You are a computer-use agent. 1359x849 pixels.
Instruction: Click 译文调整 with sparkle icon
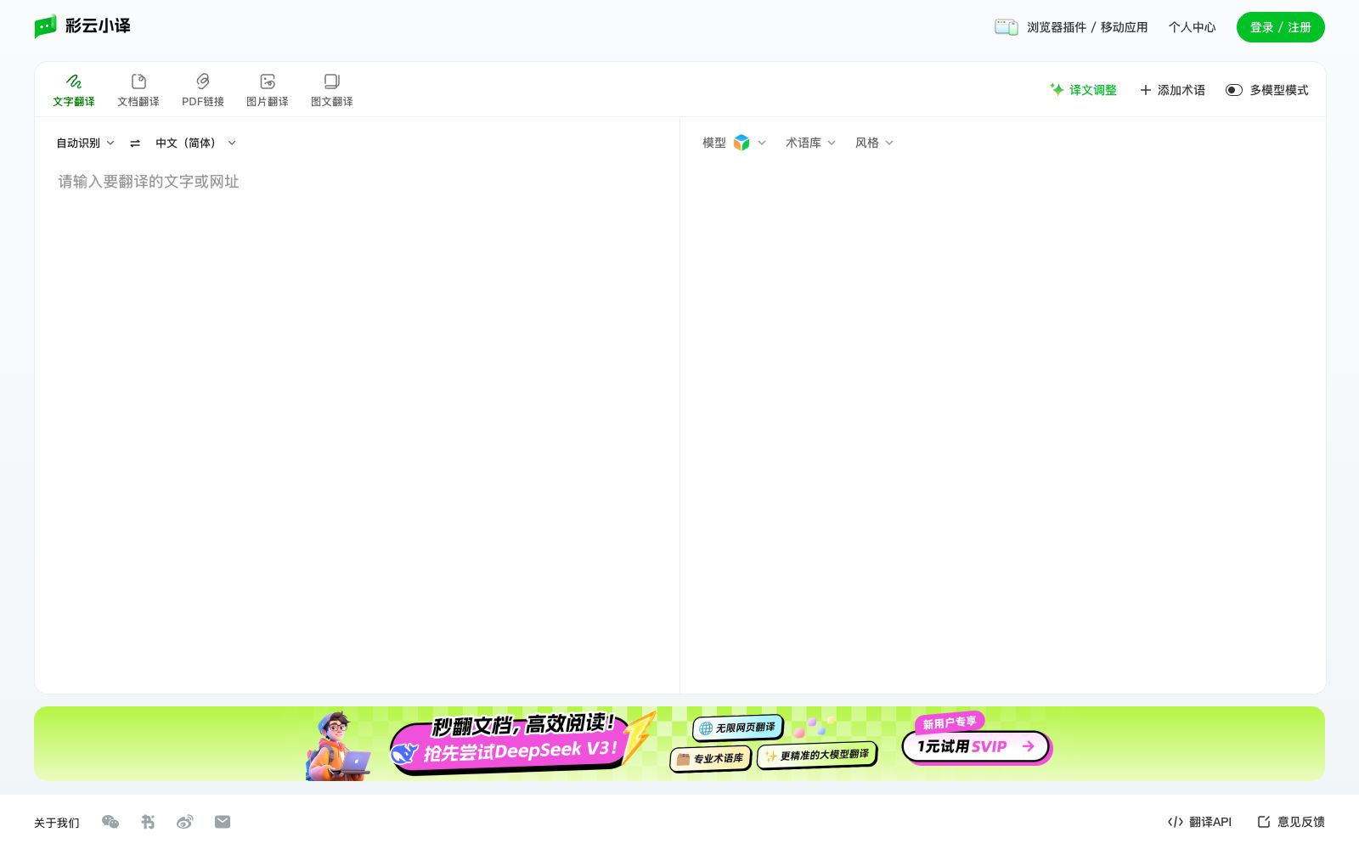[1083, 90]
